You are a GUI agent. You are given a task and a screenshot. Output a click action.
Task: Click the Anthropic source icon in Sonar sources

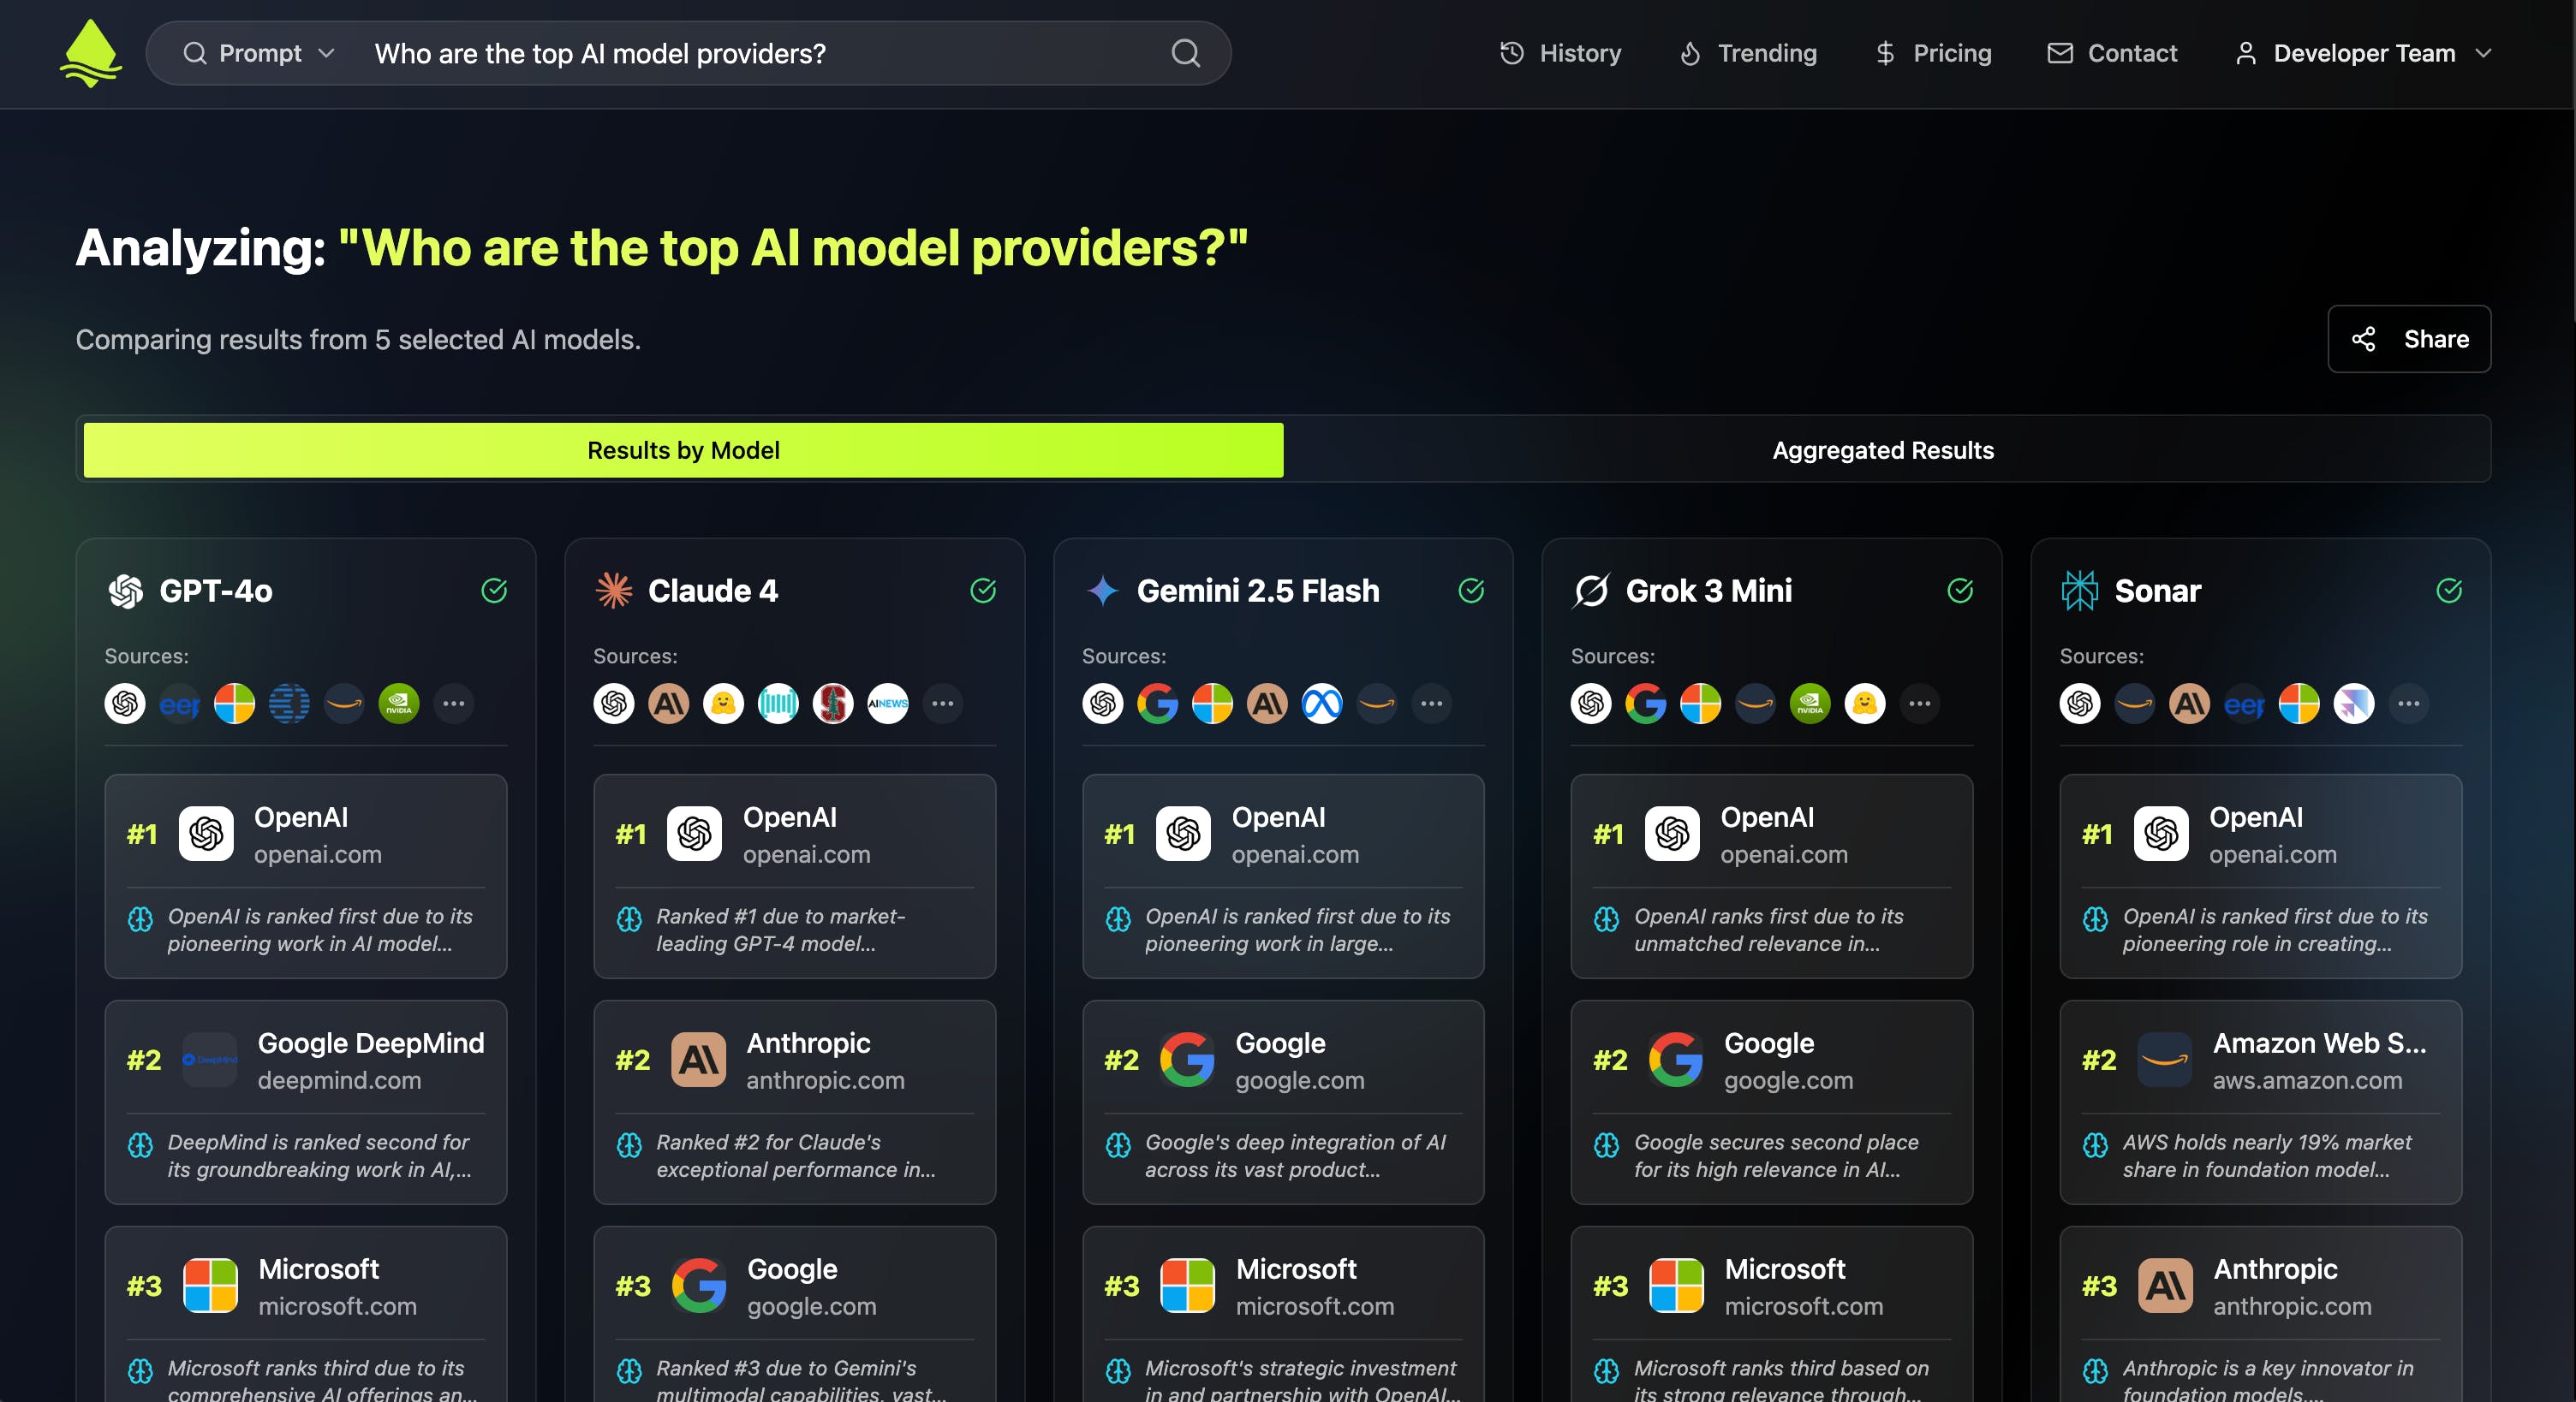pyautogui.click(x=2189, y=704)
